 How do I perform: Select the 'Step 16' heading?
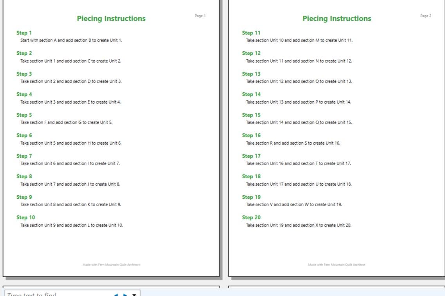coord(251,135)
